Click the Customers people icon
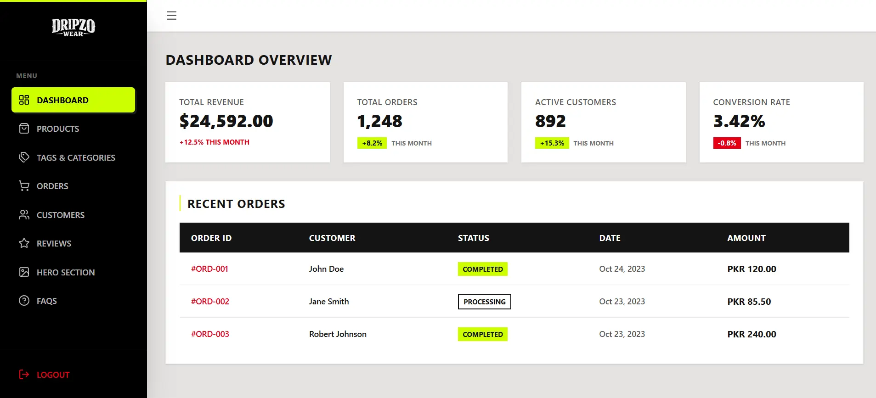The width and height of the screenshot is (876, 398). (24, 215)
